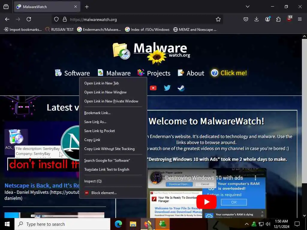Select Bookmark Link... from context menu
Viewport: 307px width, 230px height.
[x=113, y=113]
